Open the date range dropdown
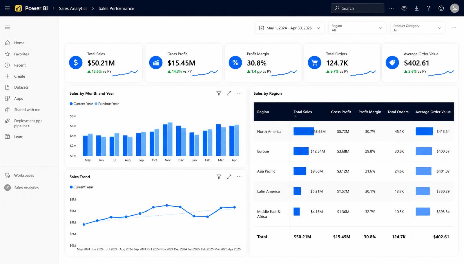The width and height of the screenshot is (464, 264). coord(289,28)
